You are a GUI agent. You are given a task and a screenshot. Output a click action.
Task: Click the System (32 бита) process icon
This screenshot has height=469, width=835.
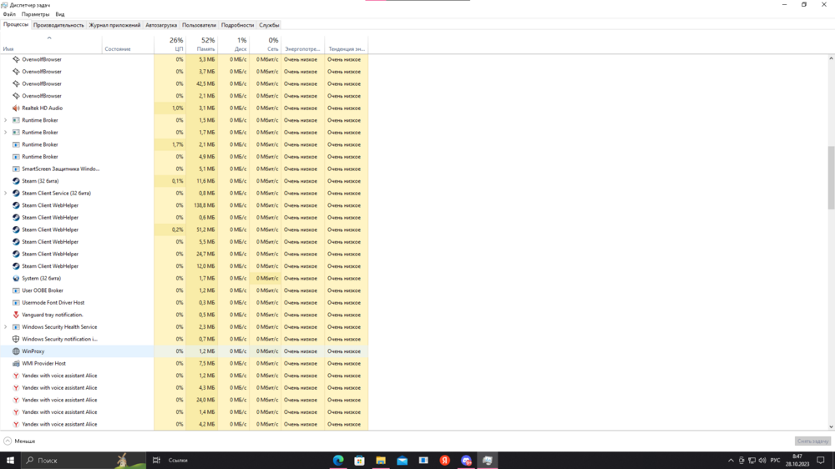(x=16, y=279)
